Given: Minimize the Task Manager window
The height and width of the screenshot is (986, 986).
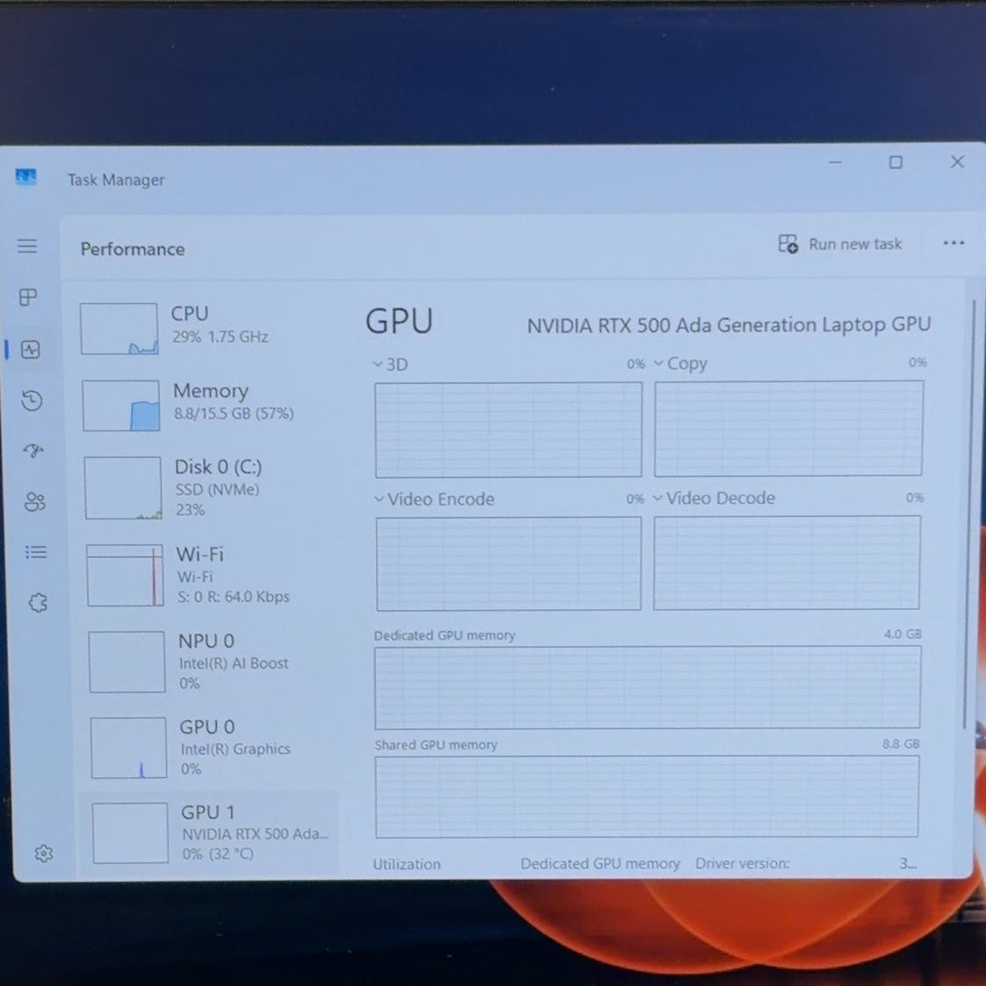Looking at the screenshot, I should point(835,163).
